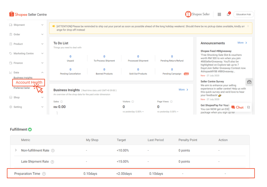Click the Last Period column header
The width and height of the screenshot is (267, 187).
[x=156, y=140]
